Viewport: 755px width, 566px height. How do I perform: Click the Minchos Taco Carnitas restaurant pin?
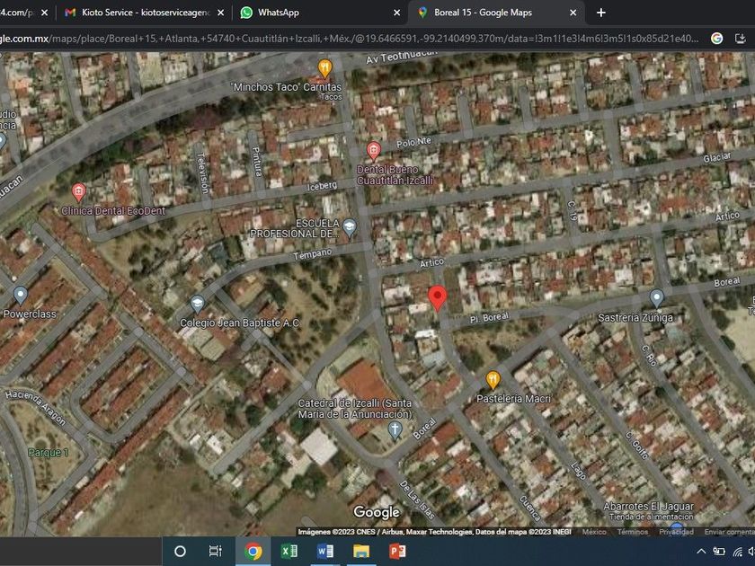pos(325,69)
